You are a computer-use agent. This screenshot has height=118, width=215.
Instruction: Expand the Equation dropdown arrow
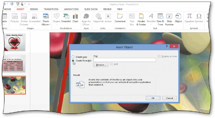189,25
